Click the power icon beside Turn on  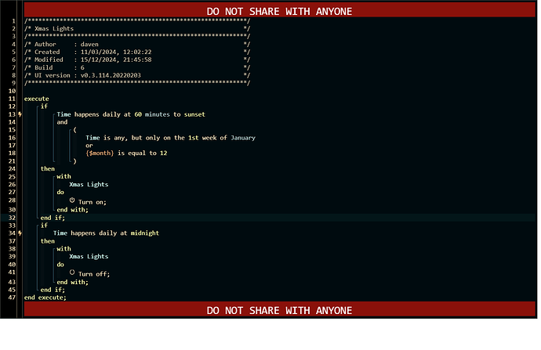72,201
